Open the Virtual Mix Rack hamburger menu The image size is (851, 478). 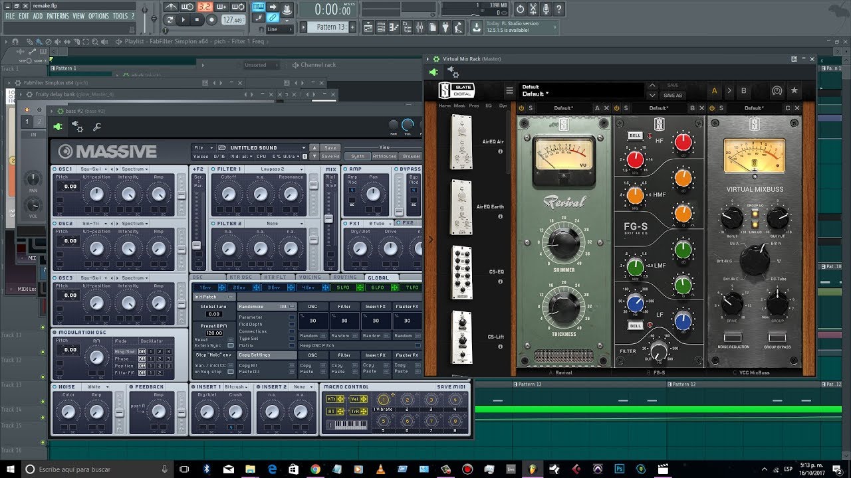point(510,91)
